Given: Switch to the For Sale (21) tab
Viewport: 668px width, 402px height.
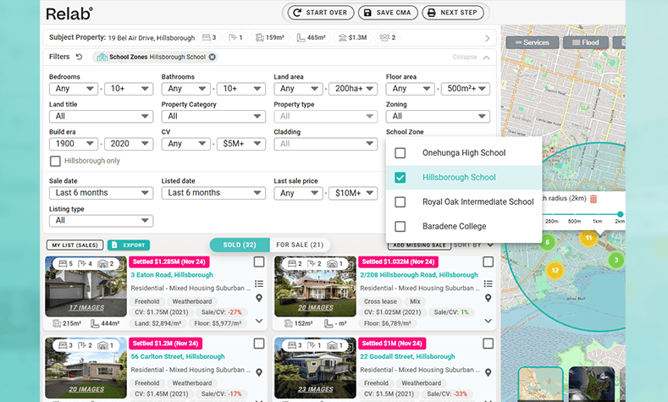Looking at the screenshot, I should tap(300, 245).
